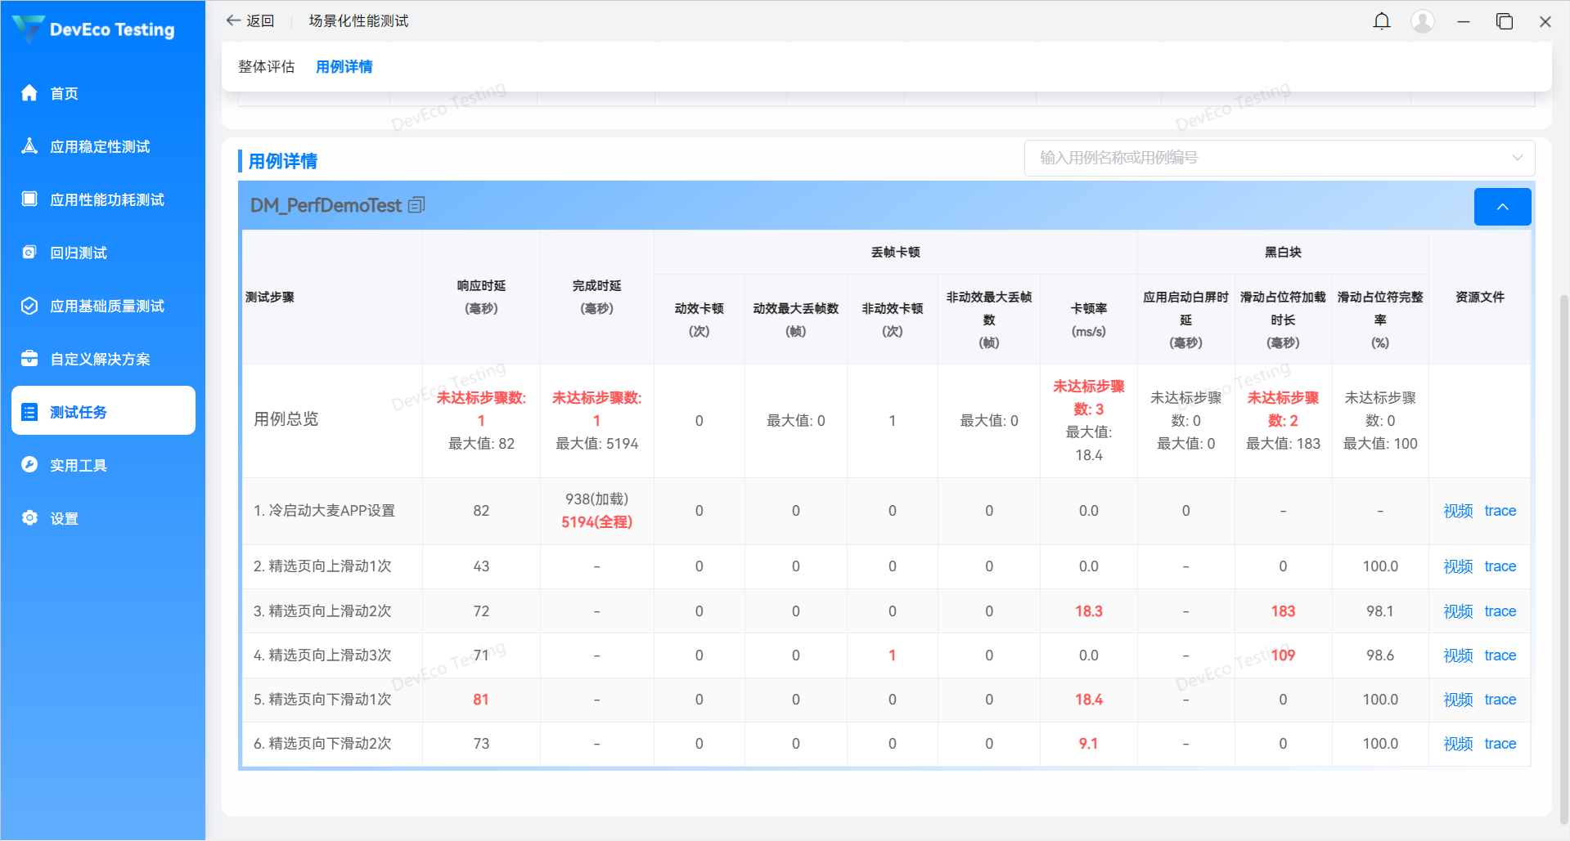Click the 测试任务 list icon
Image resolution: width=1570 pixels, height=841 pixels.
click(x=29, y=412)
